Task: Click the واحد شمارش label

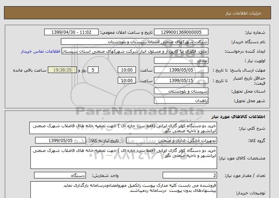Action: (x=105, y=176)
